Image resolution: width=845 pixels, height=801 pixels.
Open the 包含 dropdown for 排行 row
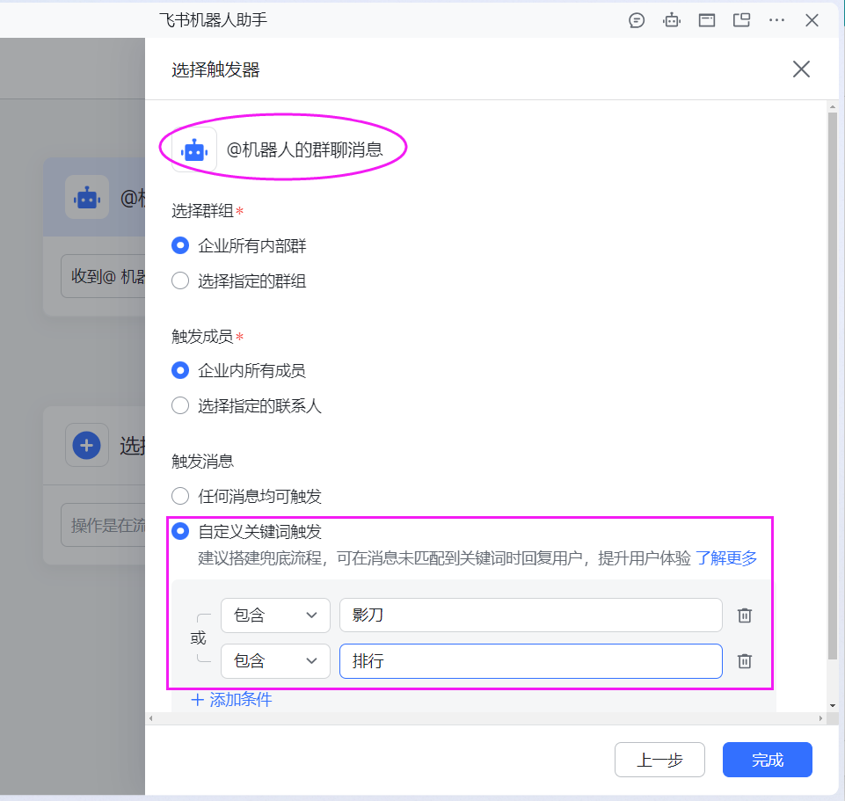click(x=275, y=661)
